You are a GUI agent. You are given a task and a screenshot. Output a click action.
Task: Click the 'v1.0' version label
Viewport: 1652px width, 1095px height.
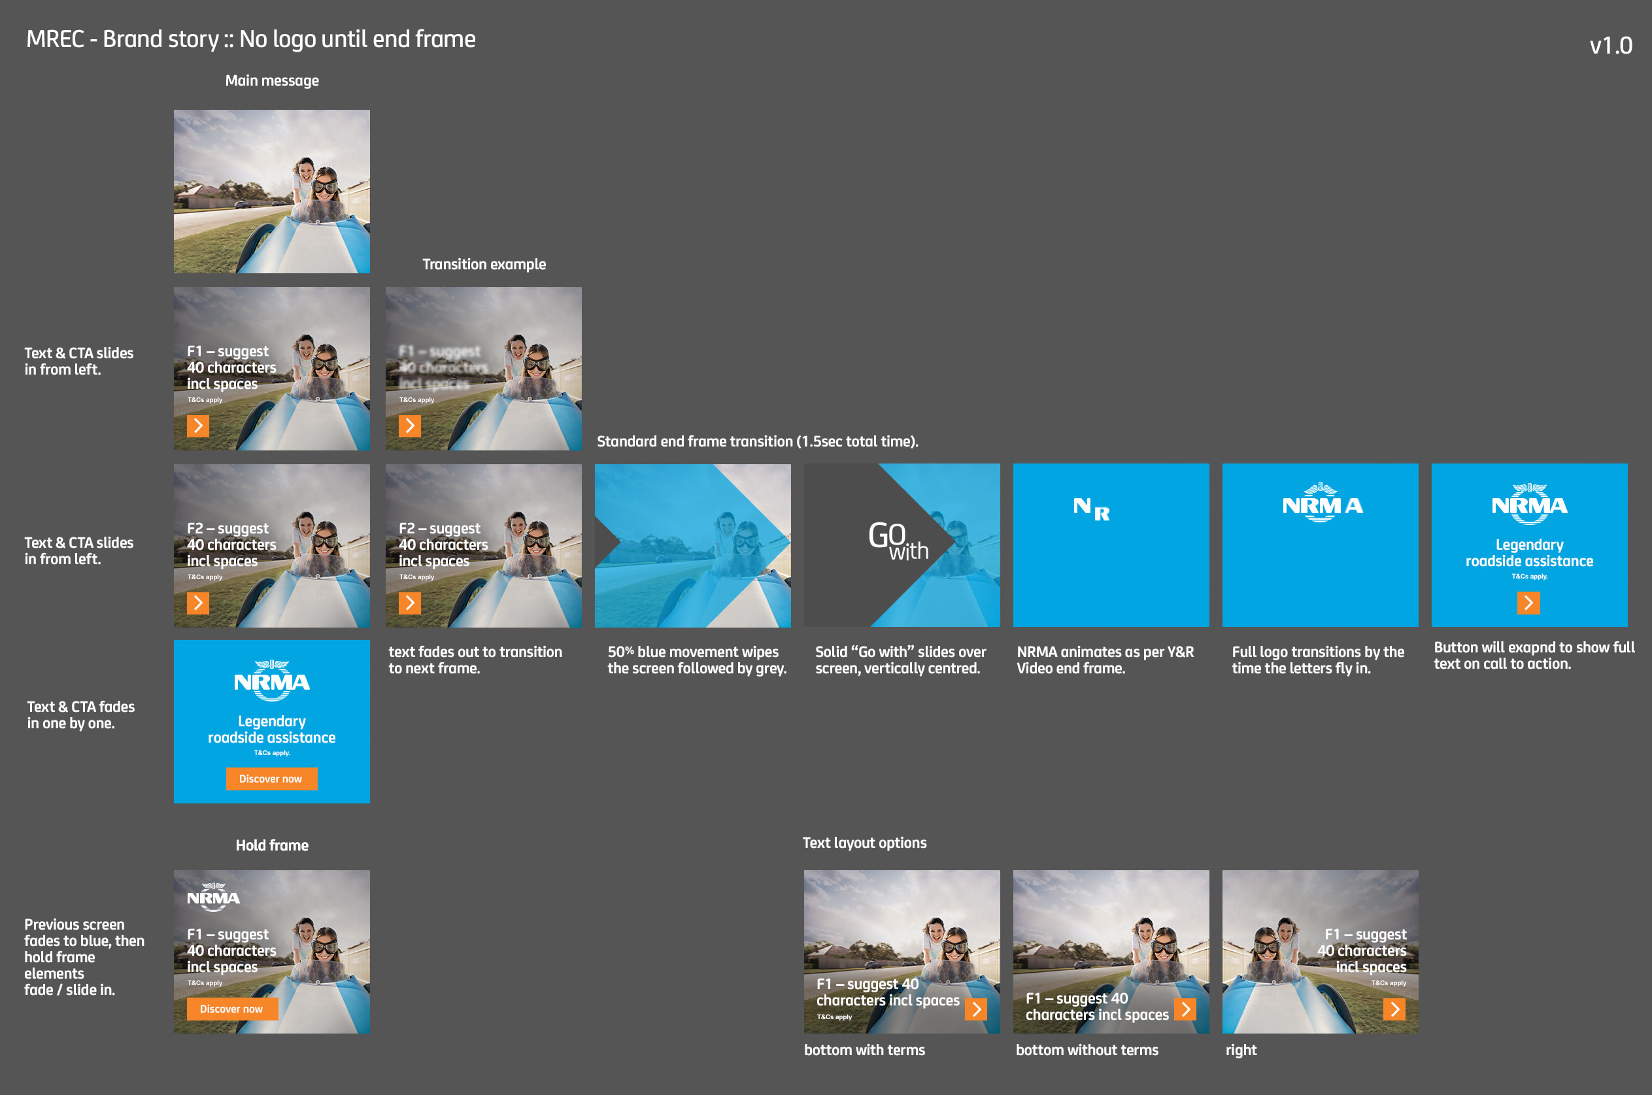pos(1611,45)
